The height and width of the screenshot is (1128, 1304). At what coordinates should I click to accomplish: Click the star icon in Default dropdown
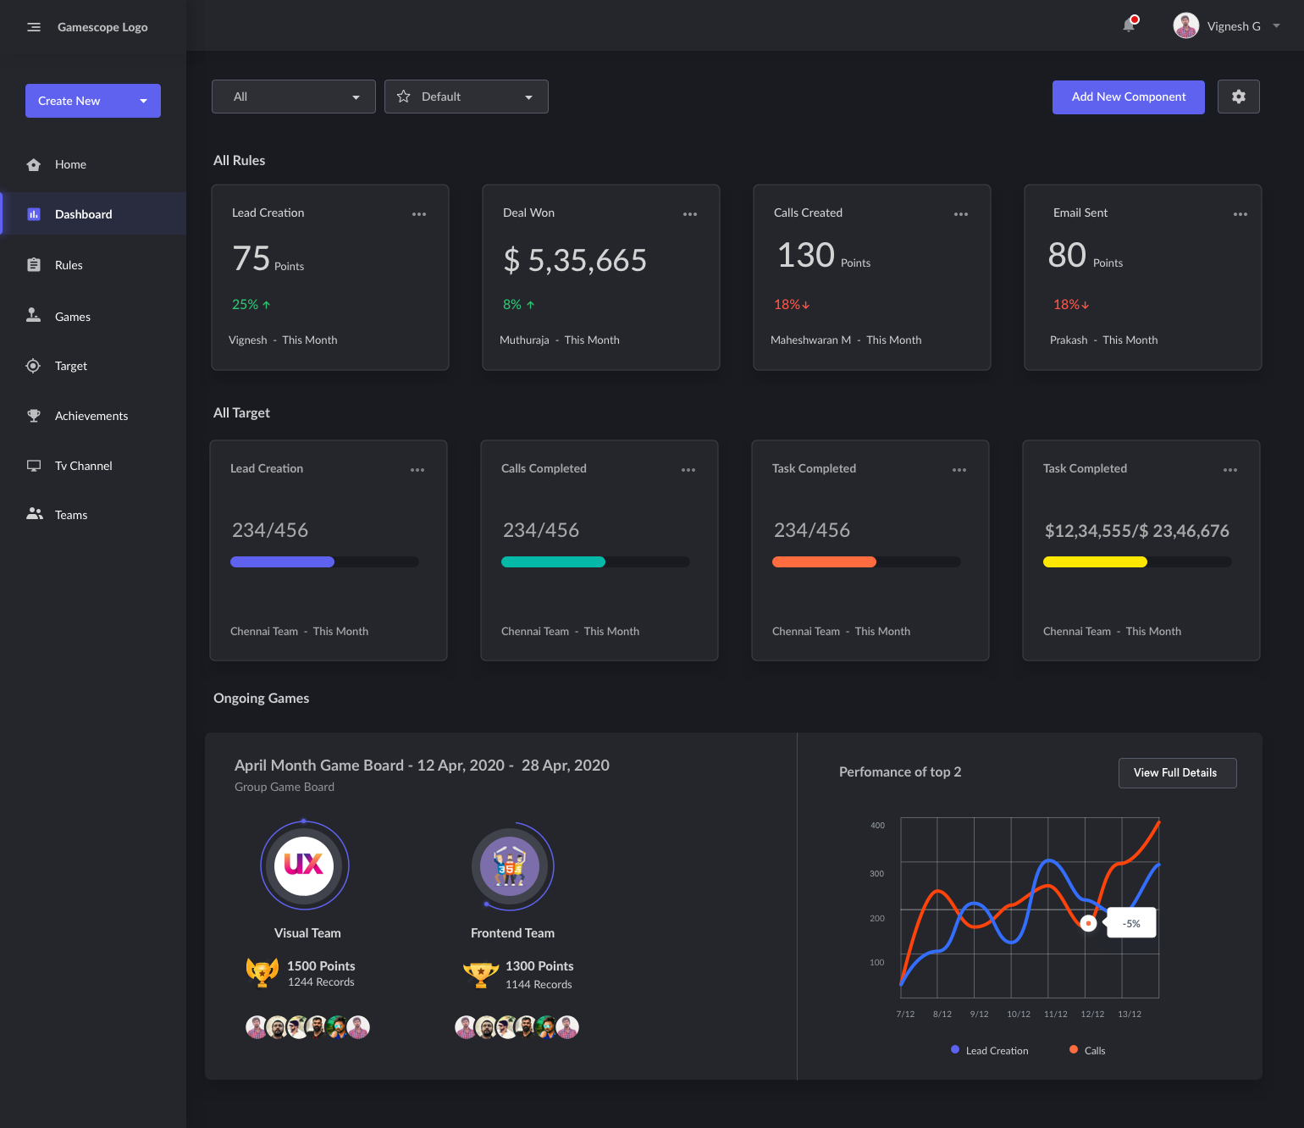[404, 97]
